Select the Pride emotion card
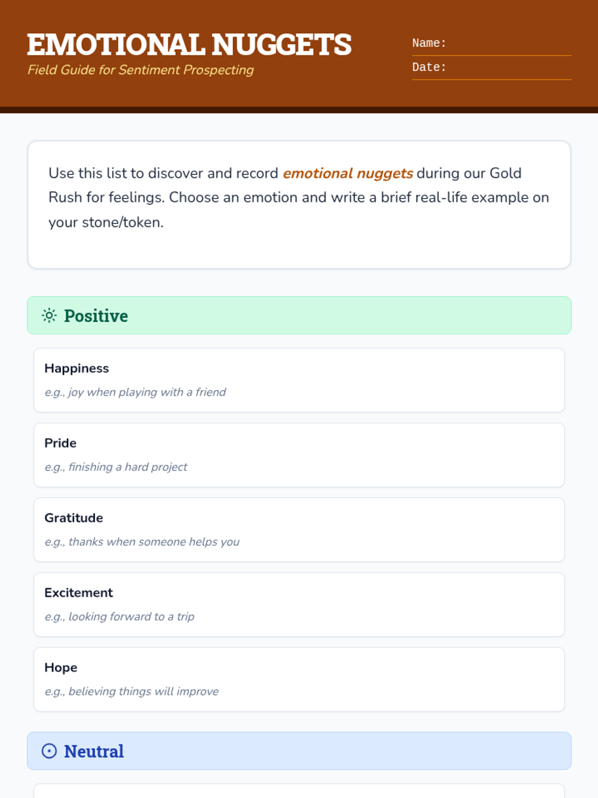 (299, 455)
